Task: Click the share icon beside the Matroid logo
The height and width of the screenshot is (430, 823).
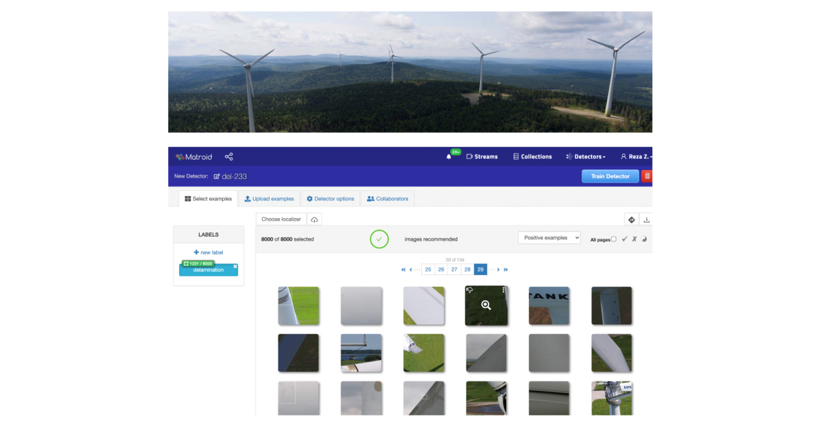Action: click(x=229, y=156)
